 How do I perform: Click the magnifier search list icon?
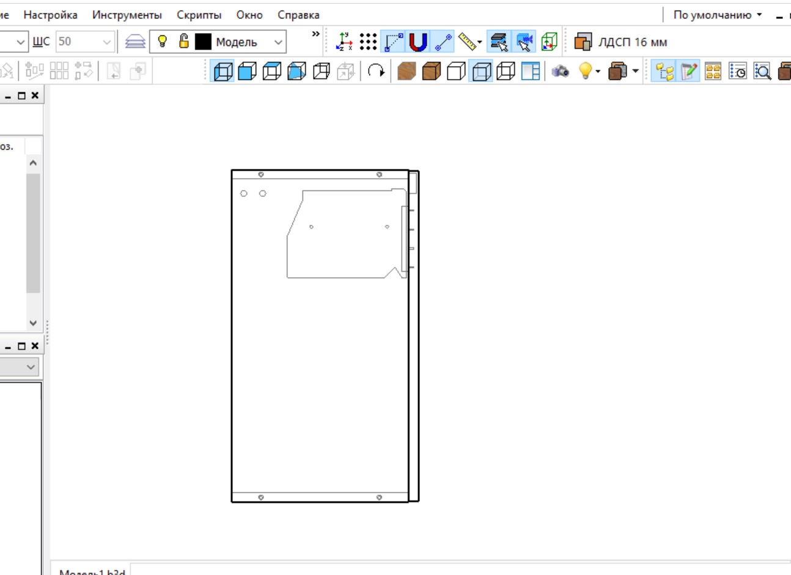tap(762, 72)
